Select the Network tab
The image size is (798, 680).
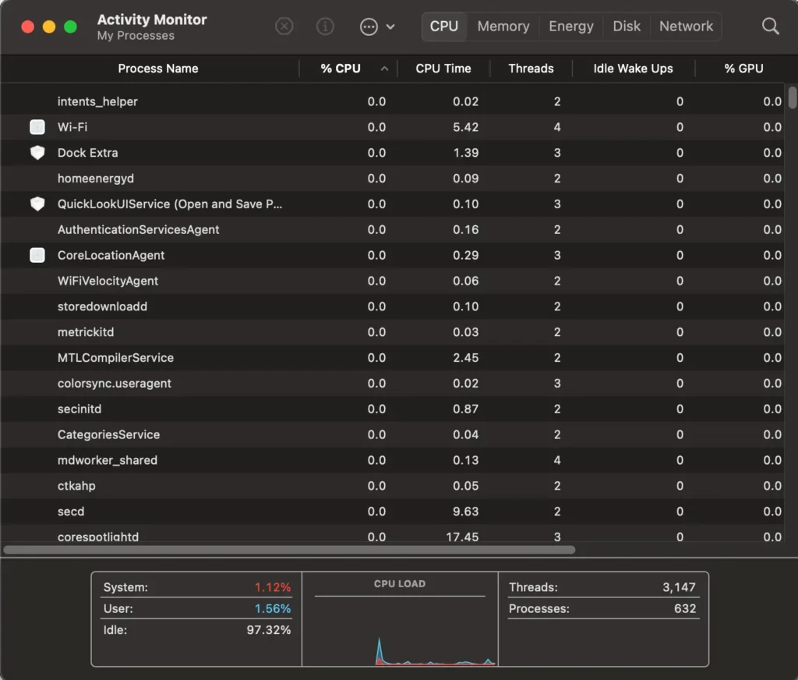click(x=685, y=26)
